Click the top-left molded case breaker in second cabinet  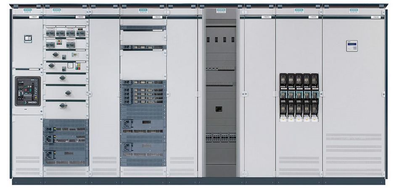click(50, 33)
